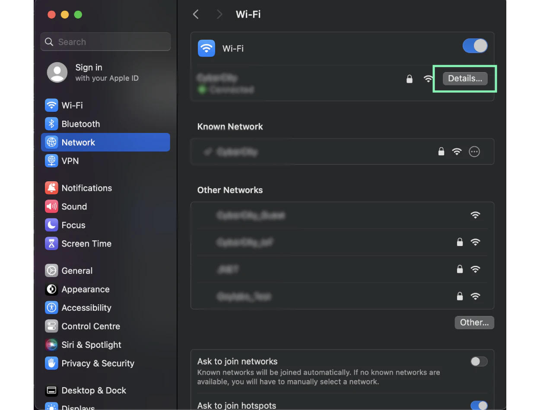The width and height of the screenshot is (540, 410).
Task: Go forward with the right chevron
Action: tap(219, 14)
